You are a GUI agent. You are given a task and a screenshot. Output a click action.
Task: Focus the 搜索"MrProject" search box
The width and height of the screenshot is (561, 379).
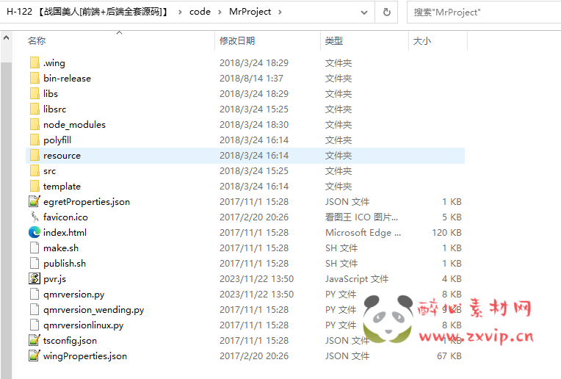(x=484, y=12)
